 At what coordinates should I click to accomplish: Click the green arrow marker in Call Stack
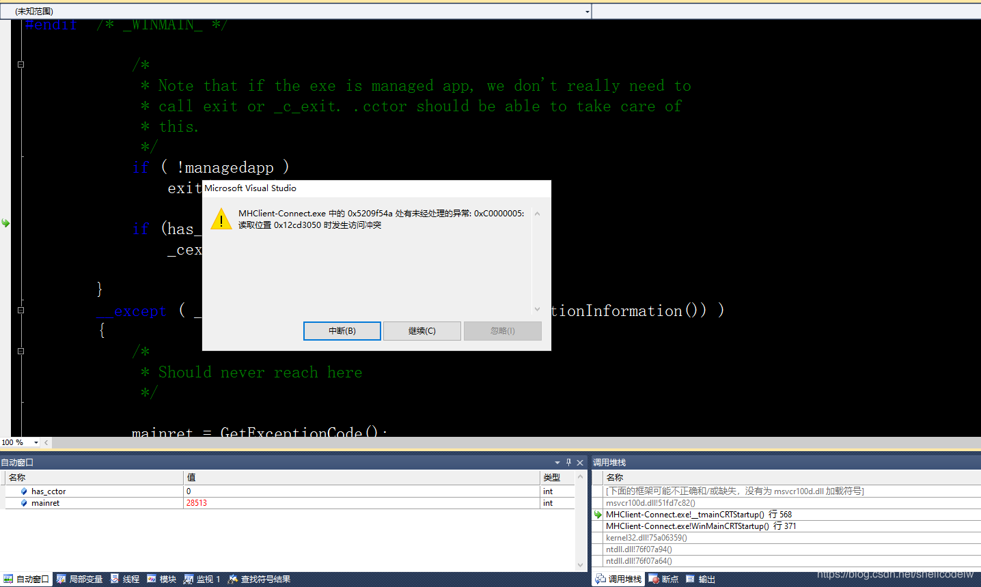click(598, 515)
